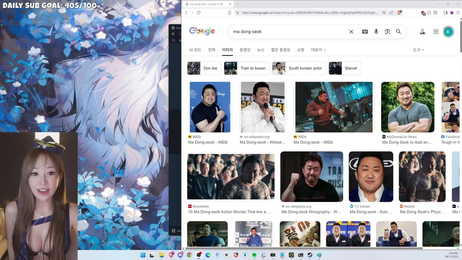The height and width of the screenshot is (260, 462).
Task: Open Google Chrome from the taskbar
Action: pos(189,255)
